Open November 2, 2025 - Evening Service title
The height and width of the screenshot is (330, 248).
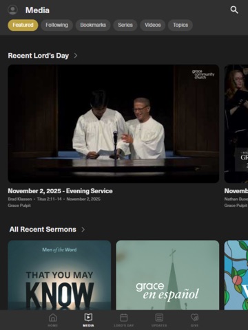tap(60, 191)
